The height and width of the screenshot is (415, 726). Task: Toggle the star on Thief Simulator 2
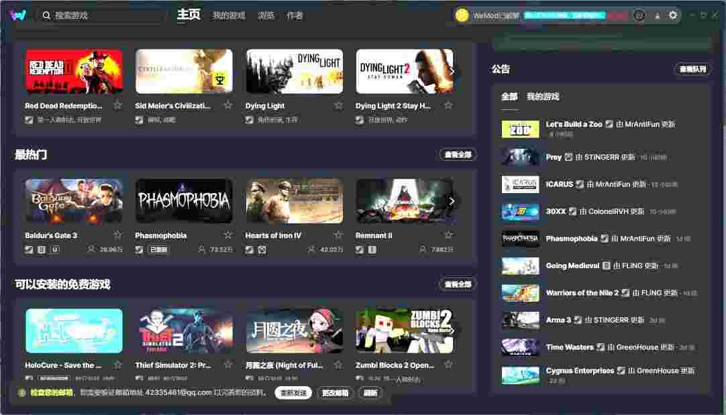[x=228, y=365]
